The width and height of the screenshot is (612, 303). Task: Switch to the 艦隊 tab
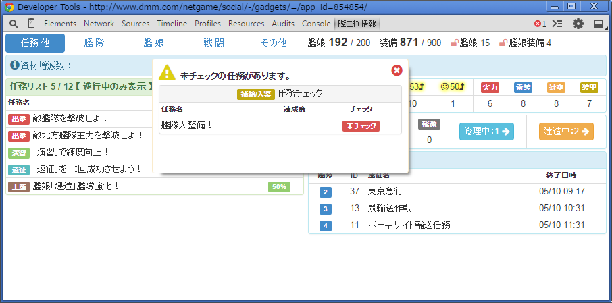click(95, 43)
